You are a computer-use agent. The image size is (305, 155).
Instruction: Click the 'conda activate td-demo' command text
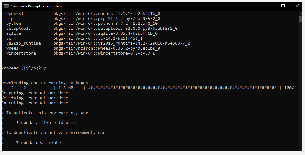click(x=48, y=123)
